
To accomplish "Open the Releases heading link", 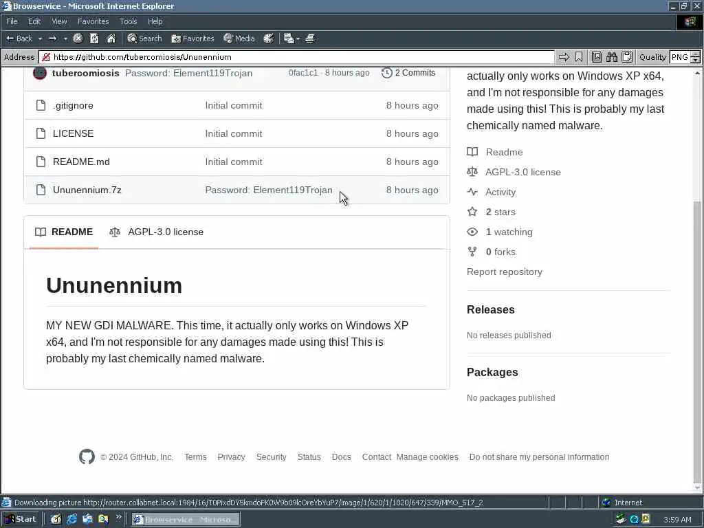I will point(491,310).
